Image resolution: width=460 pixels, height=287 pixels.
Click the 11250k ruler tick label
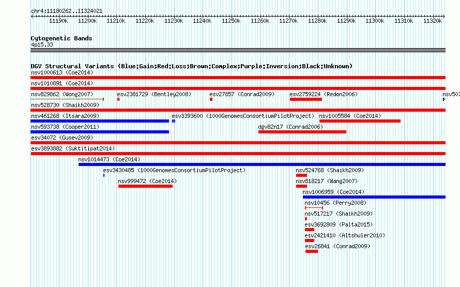[x=231, y=21]
